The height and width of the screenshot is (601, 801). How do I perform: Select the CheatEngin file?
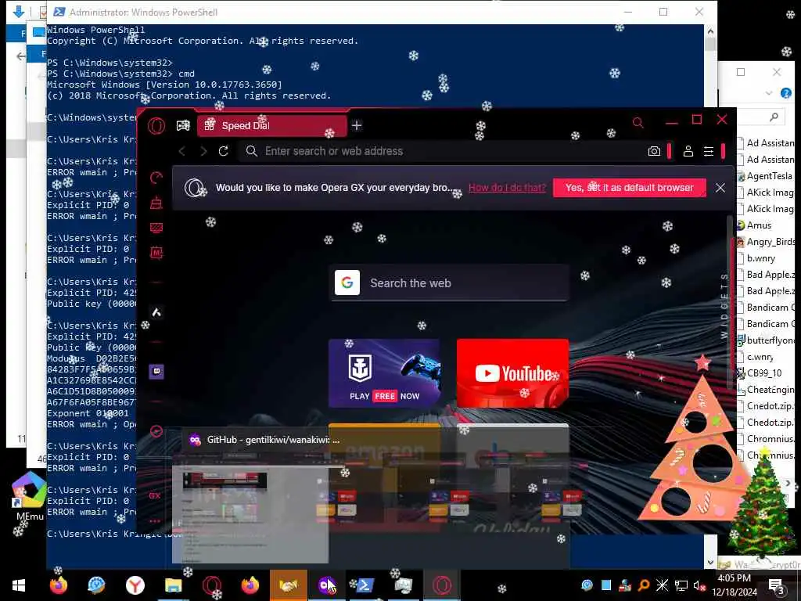pos(766,390)
